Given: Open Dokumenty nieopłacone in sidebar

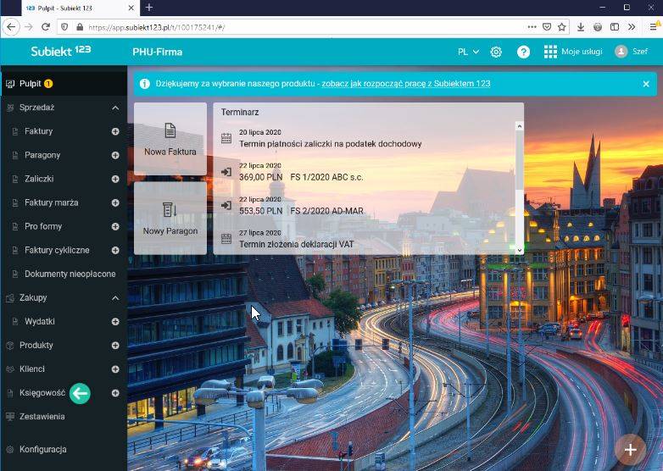Looking at the screenshot, I should point(70,274).
